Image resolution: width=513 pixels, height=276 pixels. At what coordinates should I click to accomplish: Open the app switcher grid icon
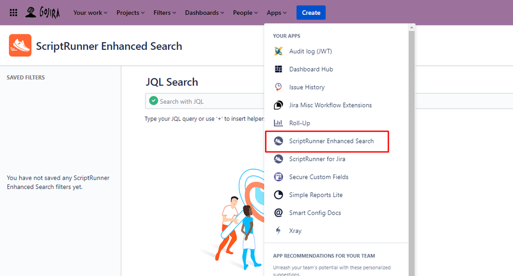click(13, 13)
